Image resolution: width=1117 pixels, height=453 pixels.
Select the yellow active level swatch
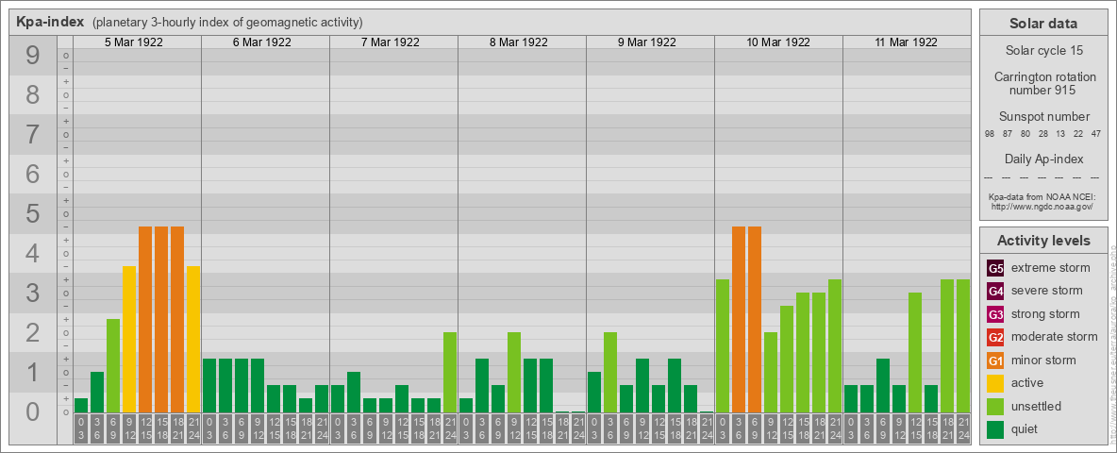tap(996, 383)
